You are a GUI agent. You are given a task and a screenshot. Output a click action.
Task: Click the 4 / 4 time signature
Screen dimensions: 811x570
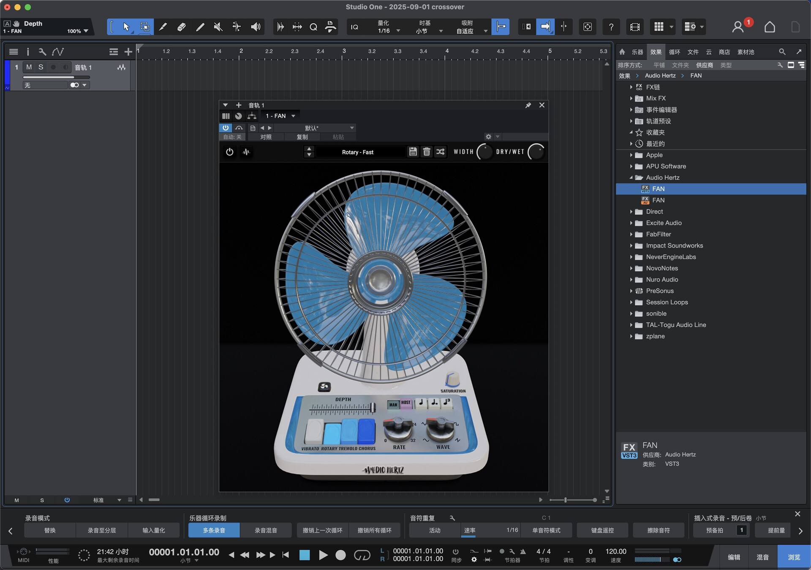(543, 551)
